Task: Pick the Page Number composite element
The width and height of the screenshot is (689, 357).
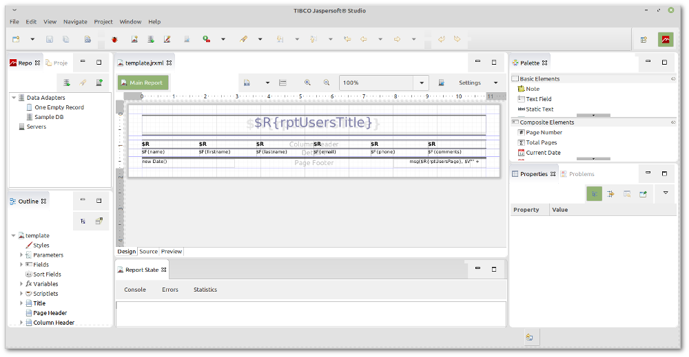Action: click(544, 132)
